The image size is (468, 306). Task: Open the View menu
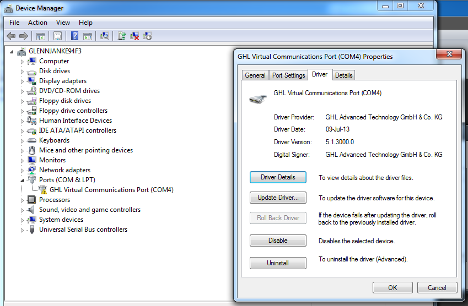(63, 23)
